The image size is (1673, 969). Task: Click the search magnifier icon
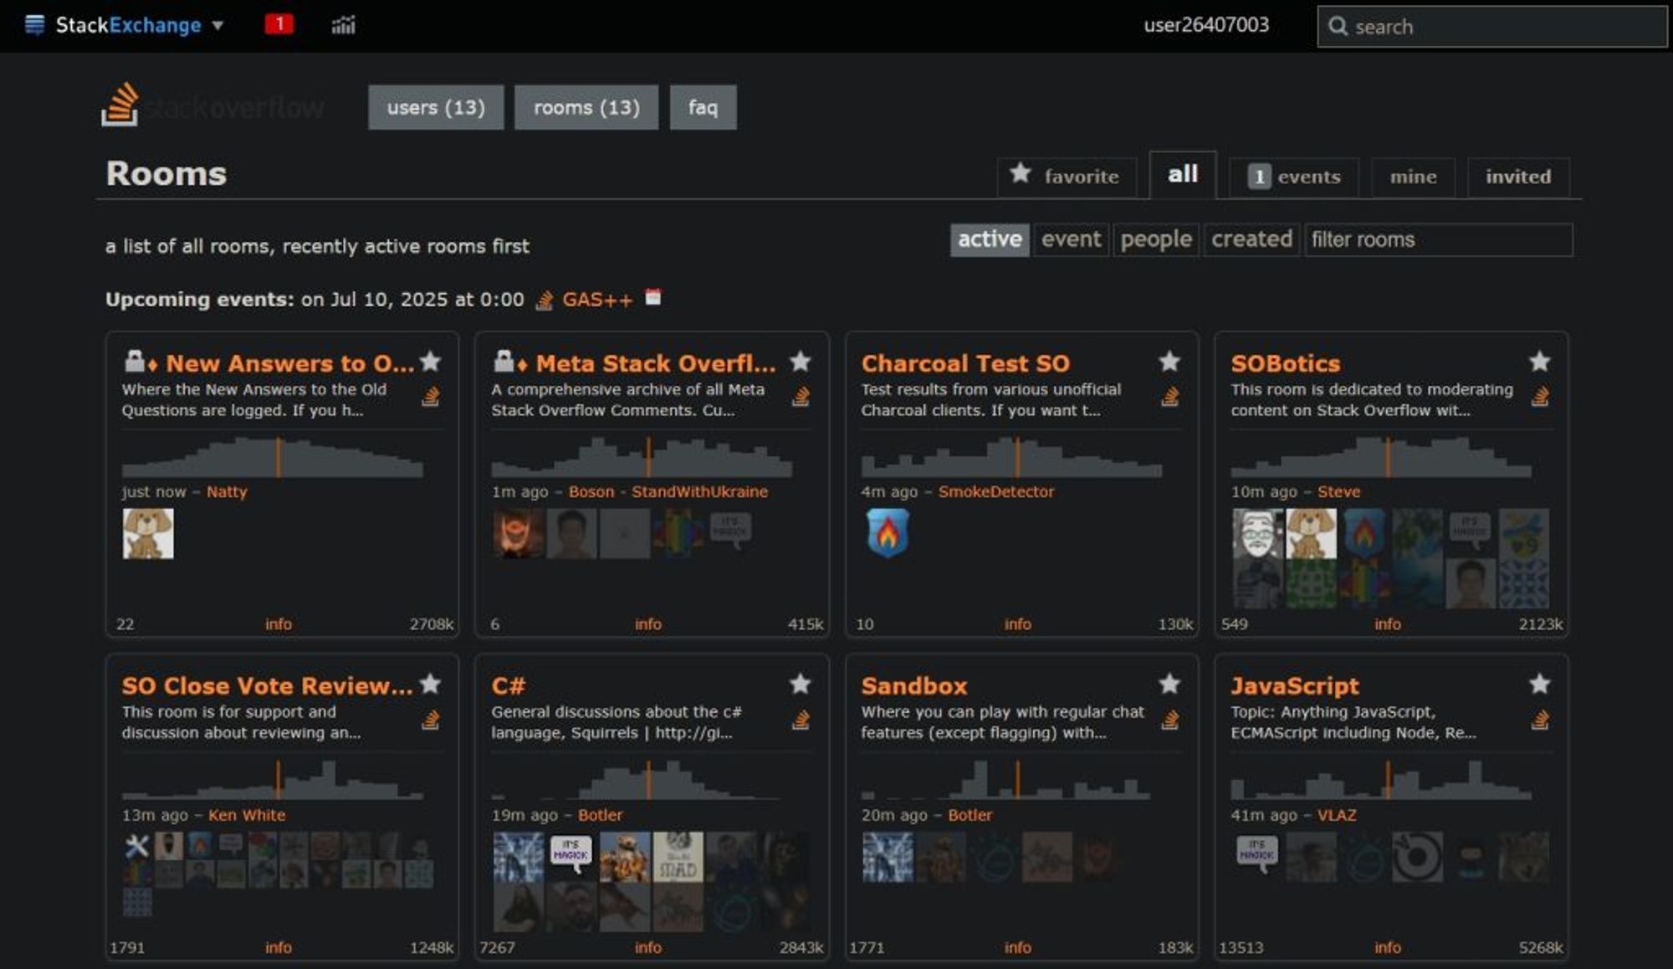pos(1338,26)
